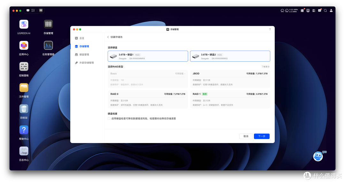This screenshot has height=183, width=345.
Task: Open the device monitor icon in top bar
Action: [308, 10]
